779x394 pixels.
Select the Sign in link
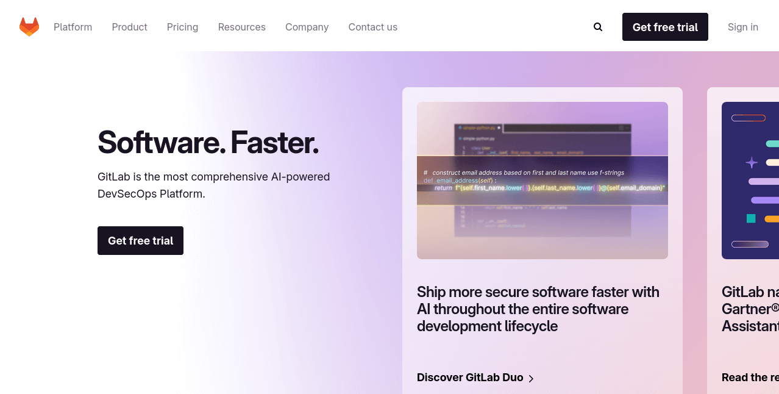coord(742,27)
